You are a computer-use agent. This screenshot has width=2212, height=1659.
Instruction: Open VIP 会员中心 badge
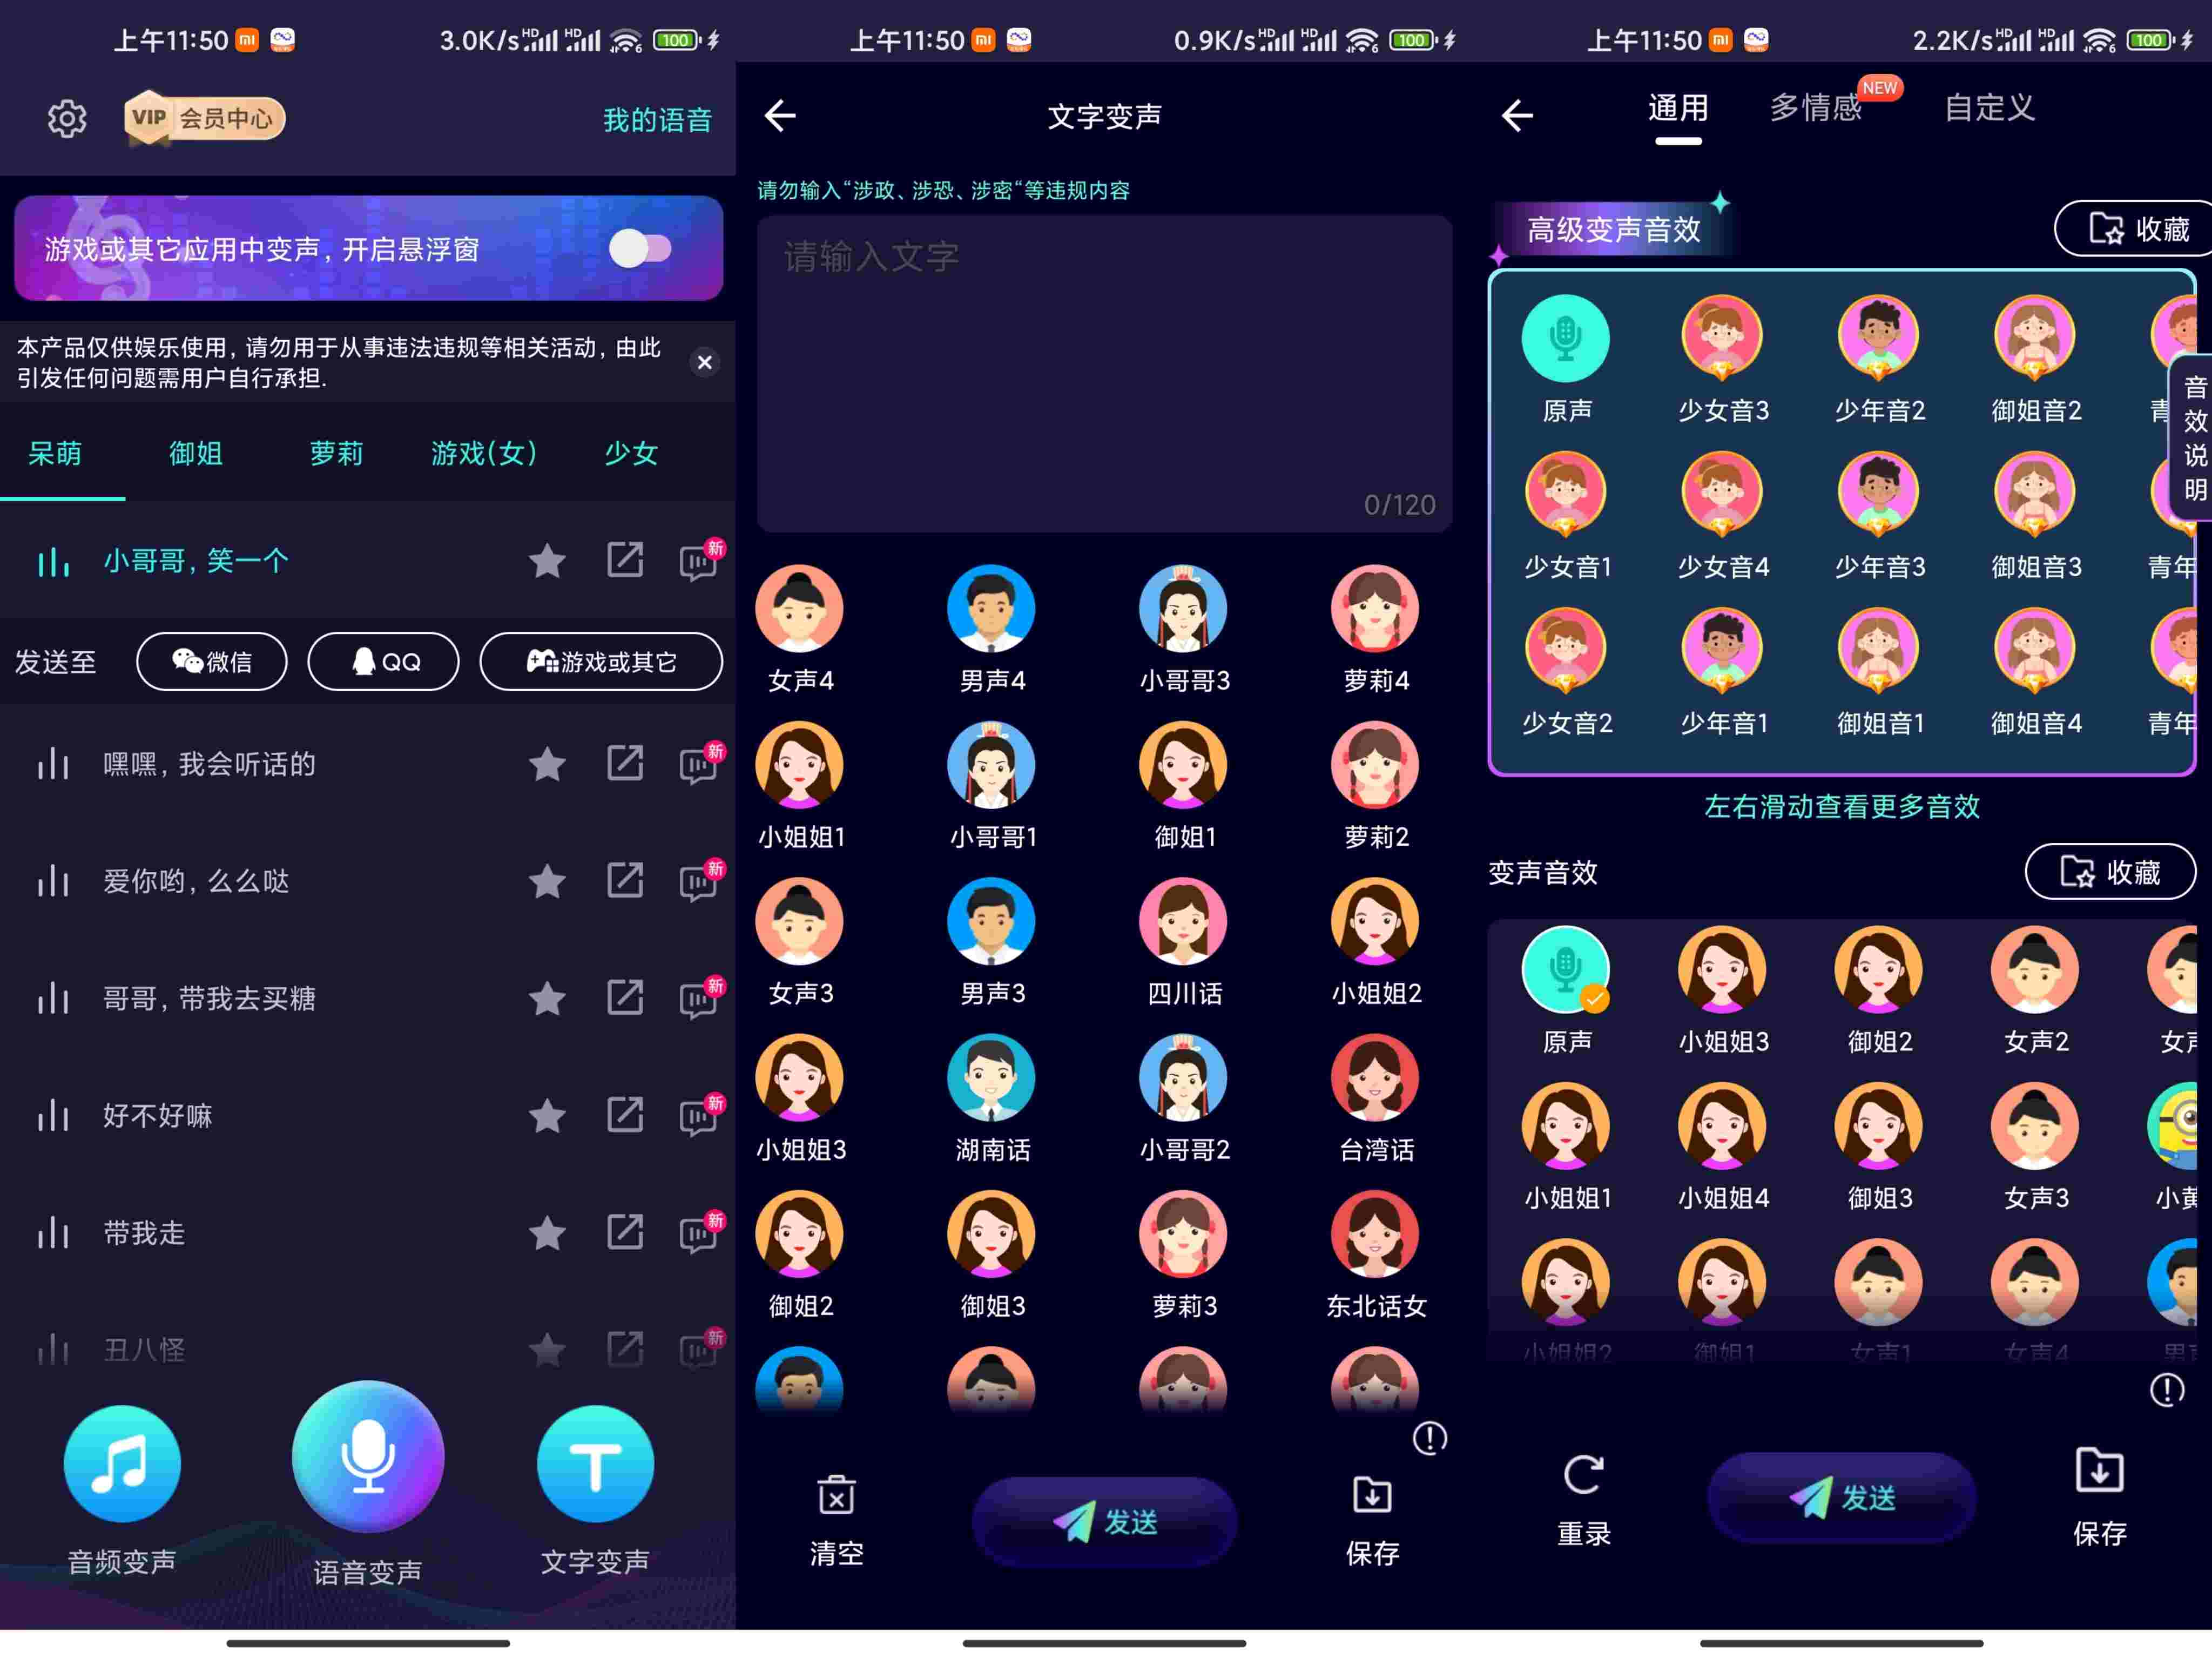205,119
